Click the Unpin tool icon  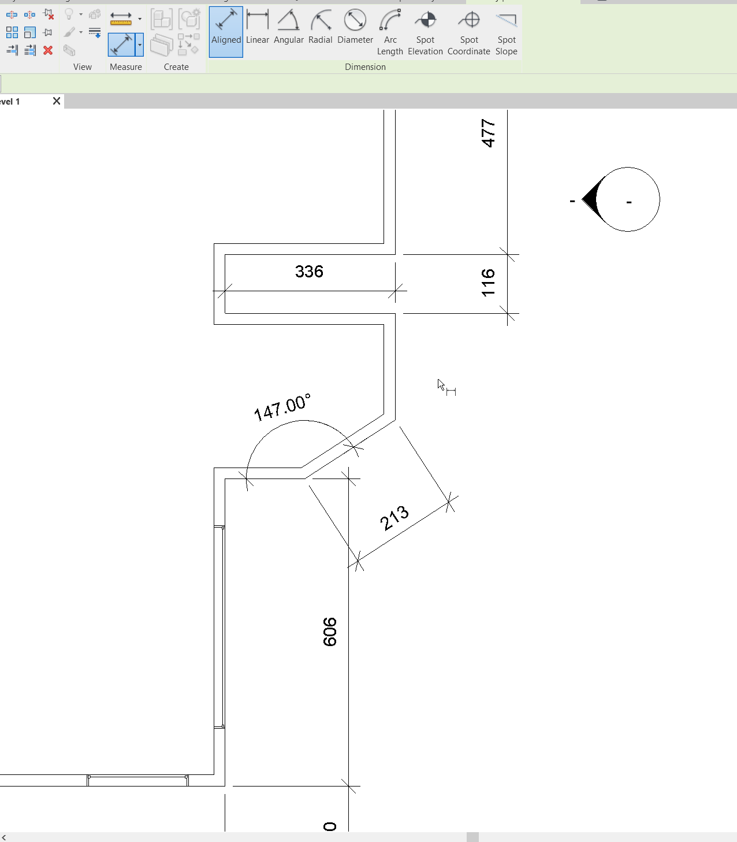click(48, 14)
